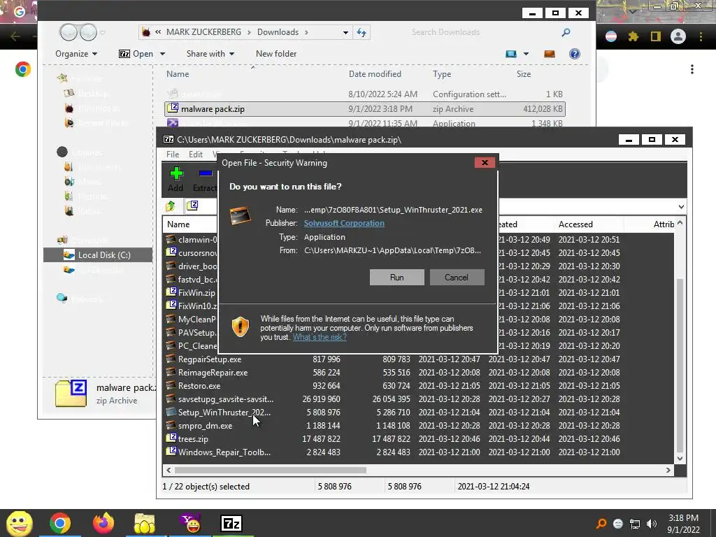Open the Solvusoft Corporation publisher link
The height and width of the screenshot is (537, 716).
(344, 223)
